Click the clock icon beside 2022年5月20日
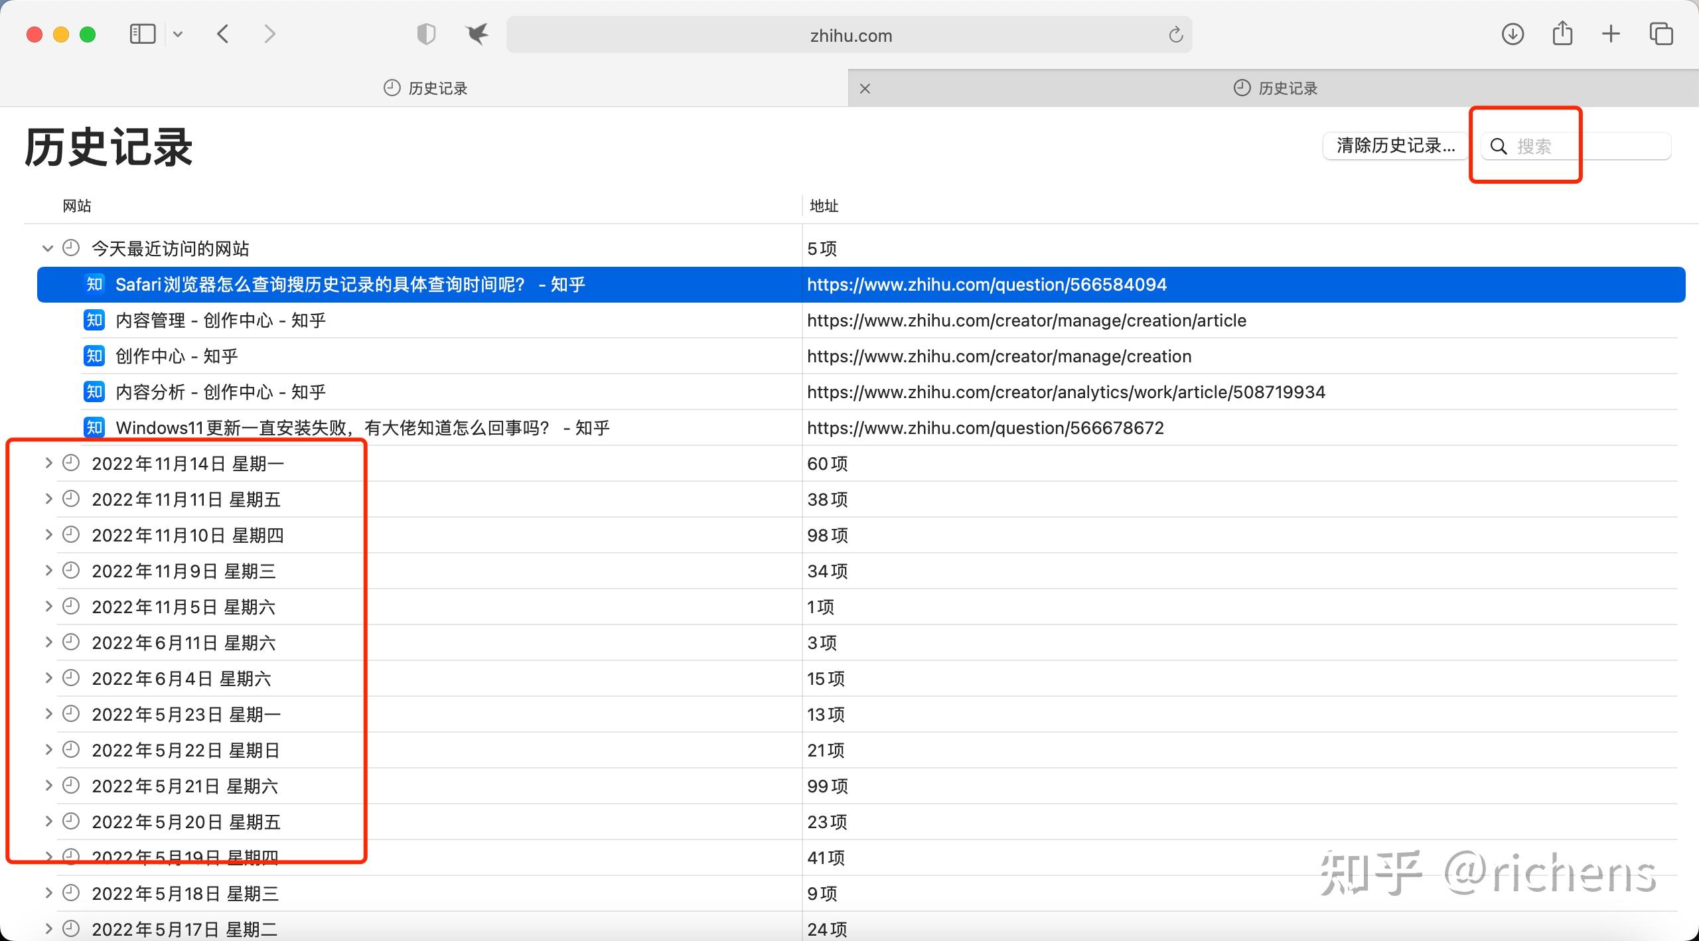Viewport: 1699px width, 941px height. 71,822
